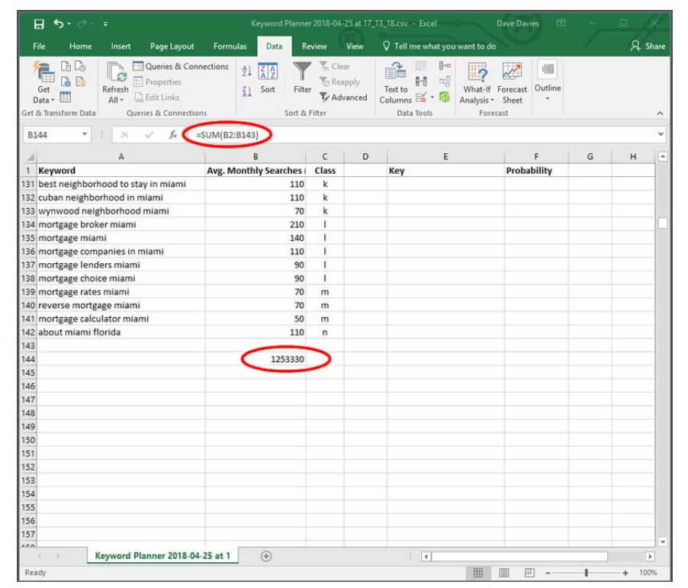Click Clear filter button

point(335,66)
